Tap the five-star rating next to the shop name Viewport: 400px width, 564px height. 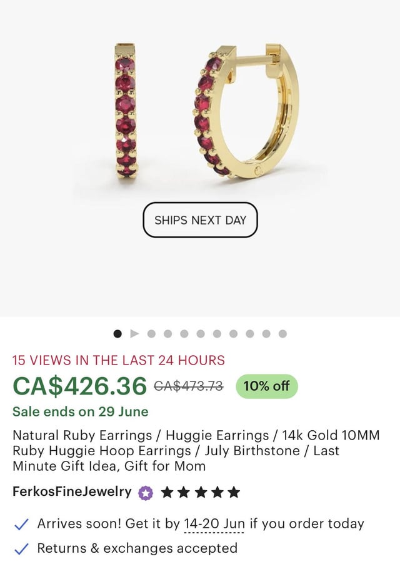(x=200, y=492)
